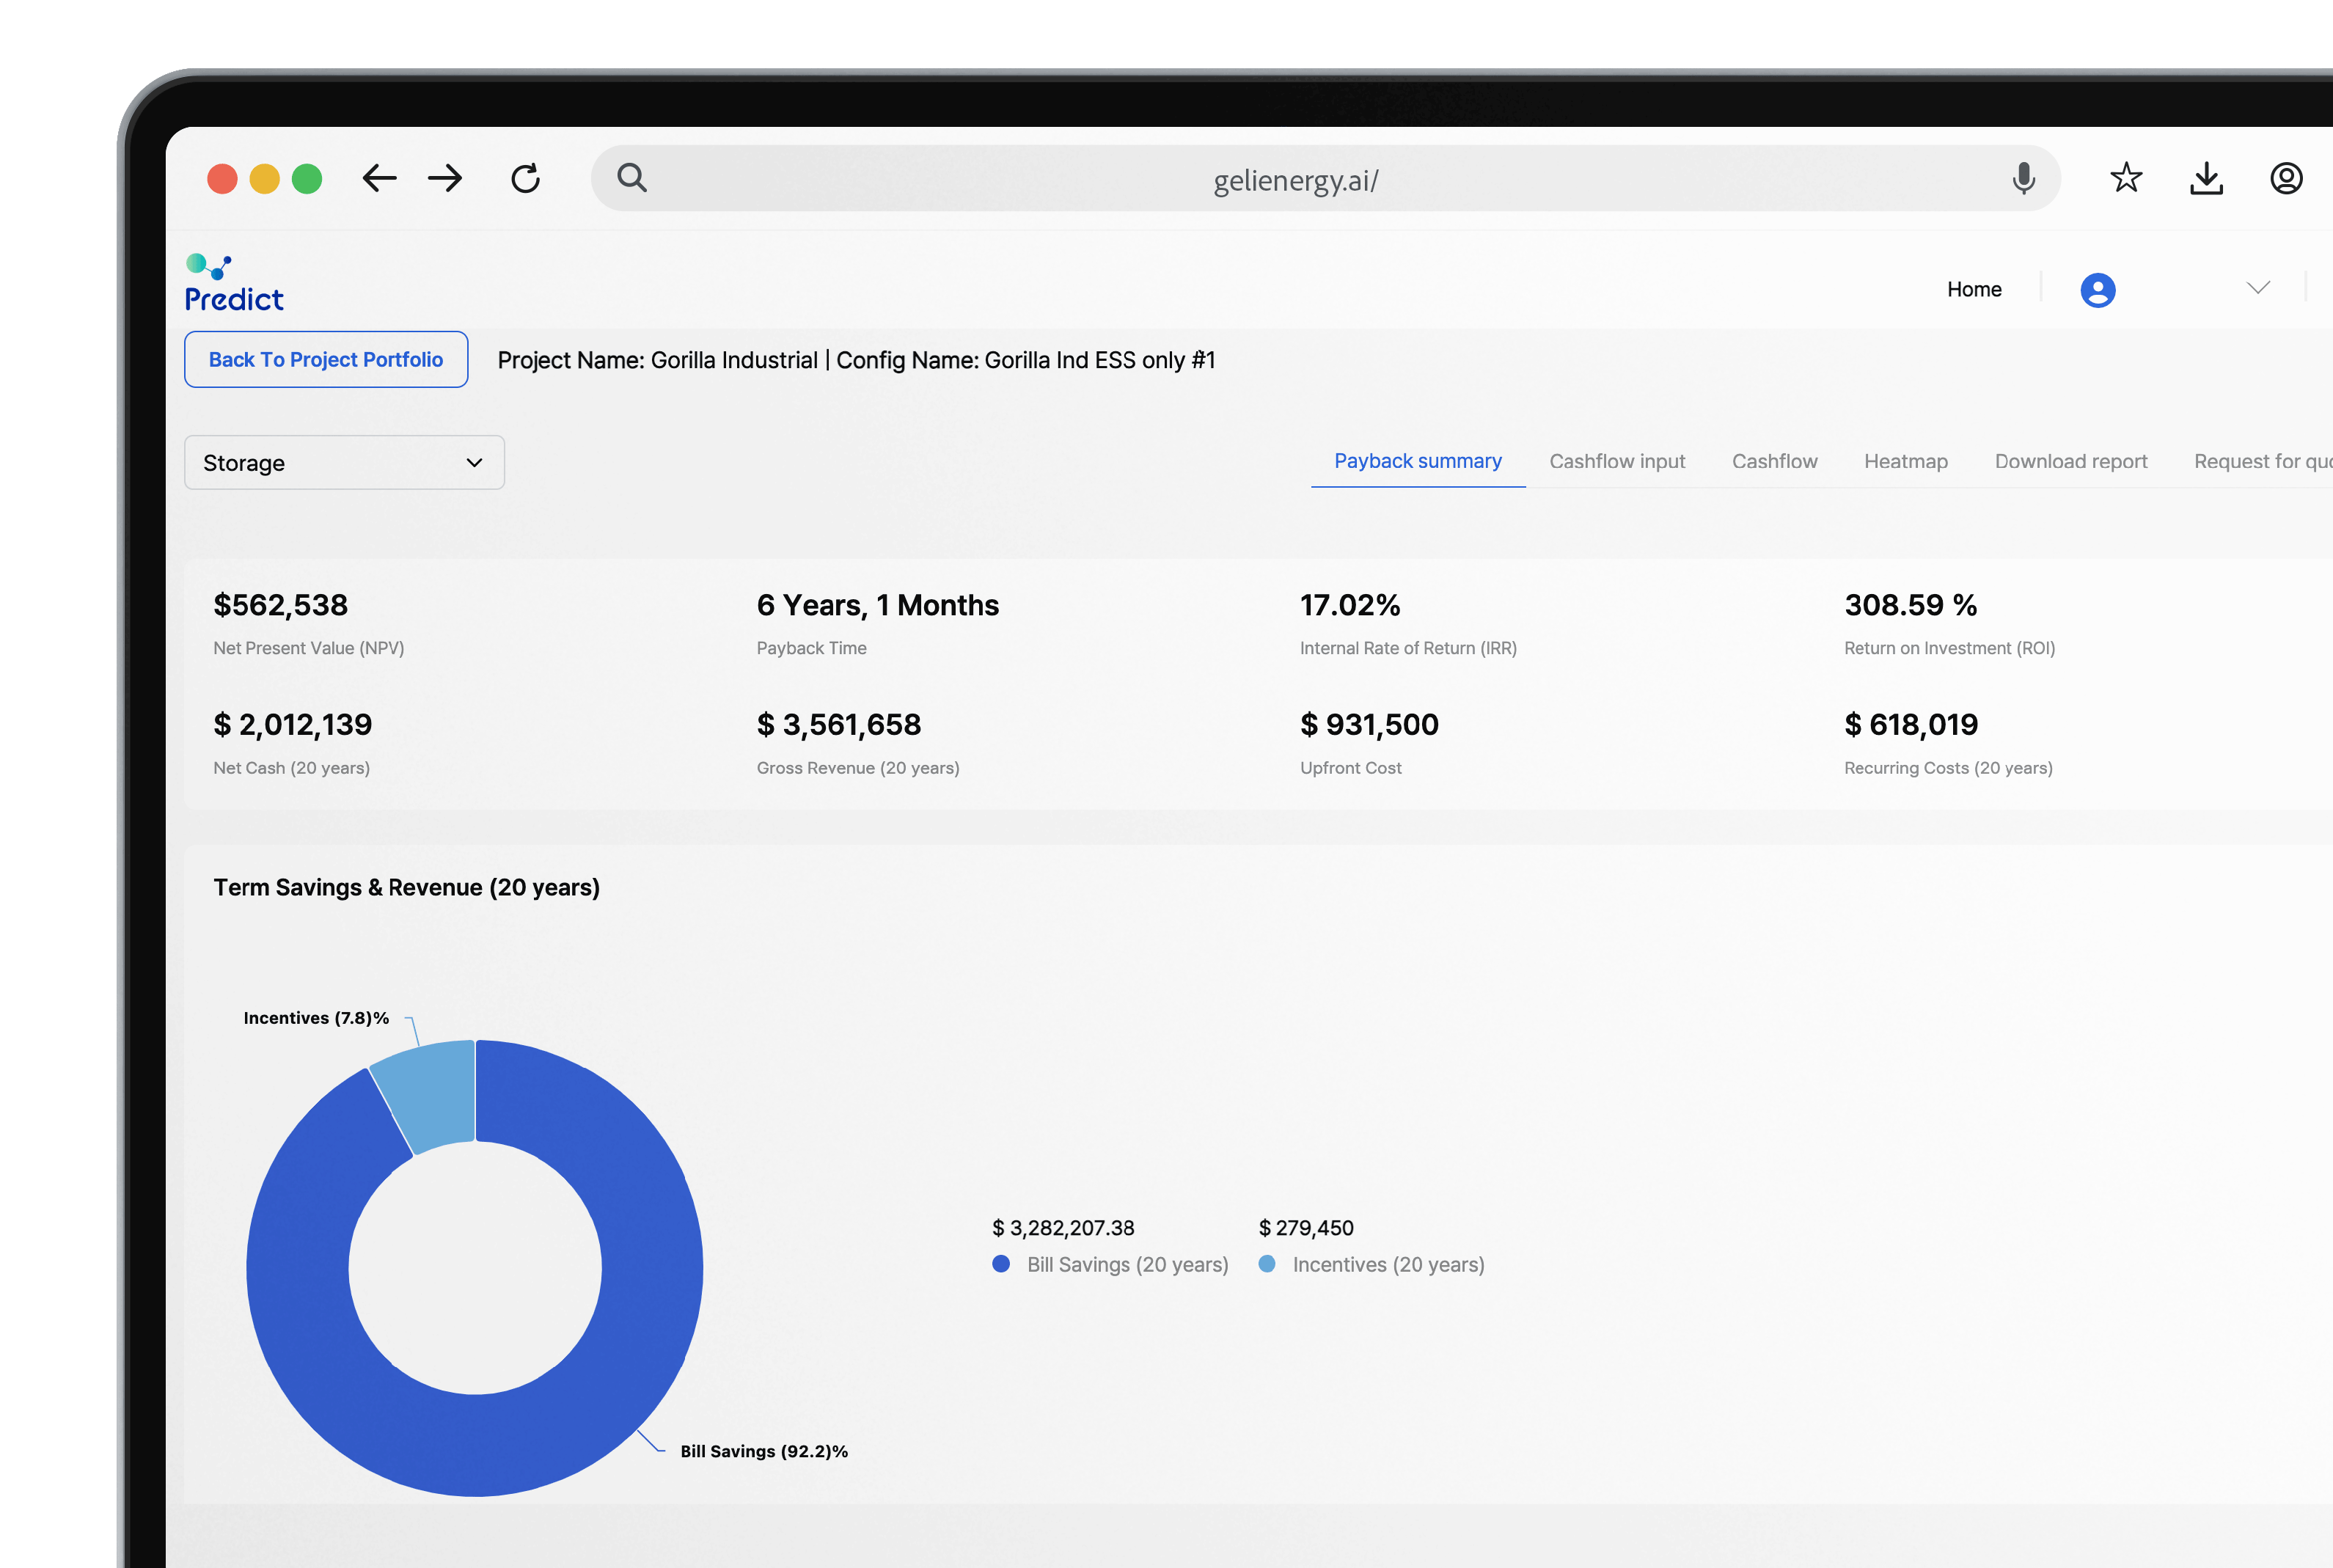Open browser downloads icon
This screenshot has height=1568, width=2333.
2206,179
